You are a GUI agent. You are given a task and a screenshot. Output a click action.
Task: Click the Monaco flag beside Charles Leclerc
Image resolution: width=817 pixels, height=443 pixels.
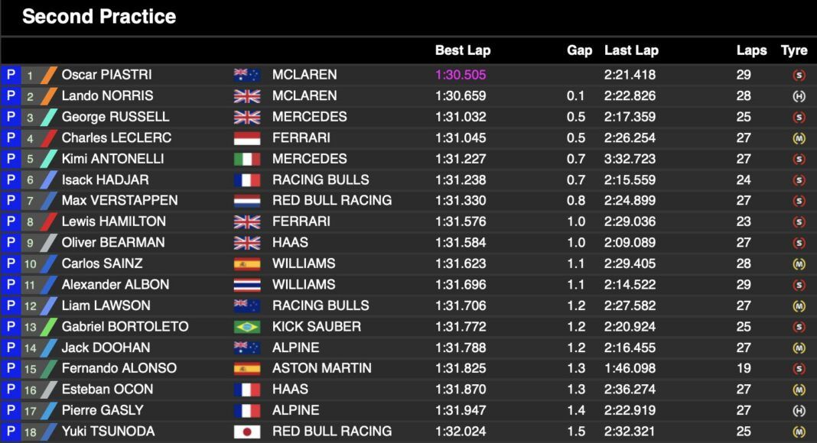click(x=246, y=138)
